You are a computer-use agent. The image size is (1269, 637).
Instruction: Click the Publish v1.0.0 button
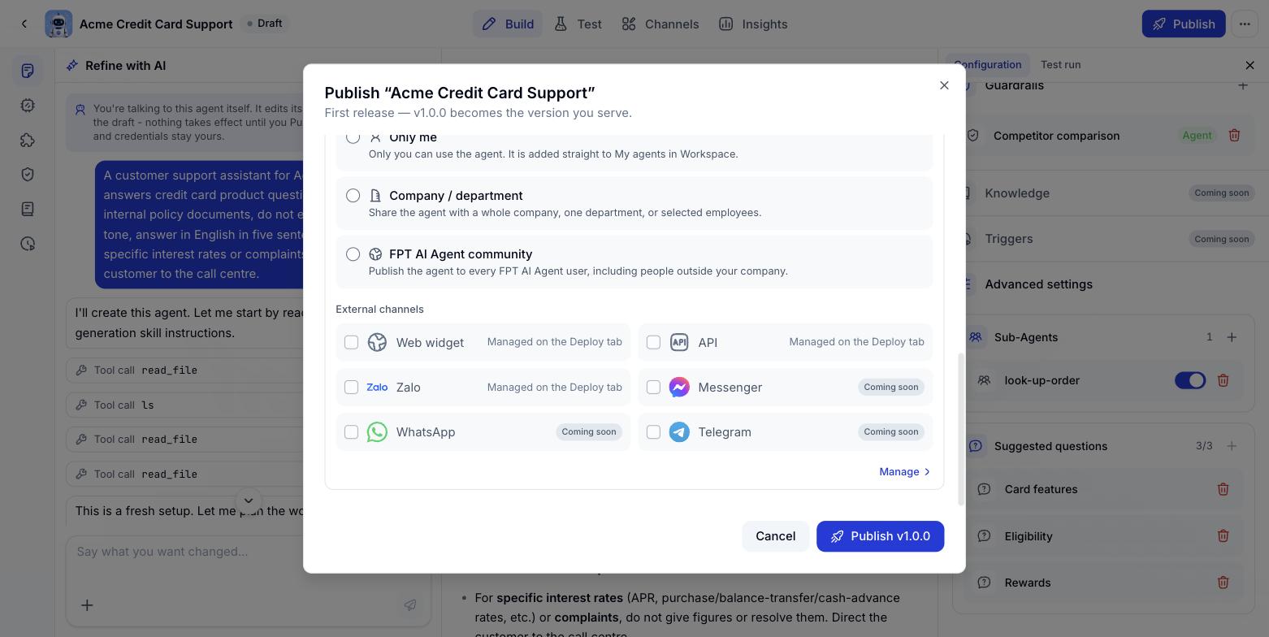(880, 536)
